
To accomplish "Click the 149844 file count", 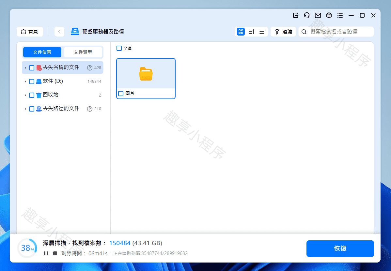I will point(94,82).
